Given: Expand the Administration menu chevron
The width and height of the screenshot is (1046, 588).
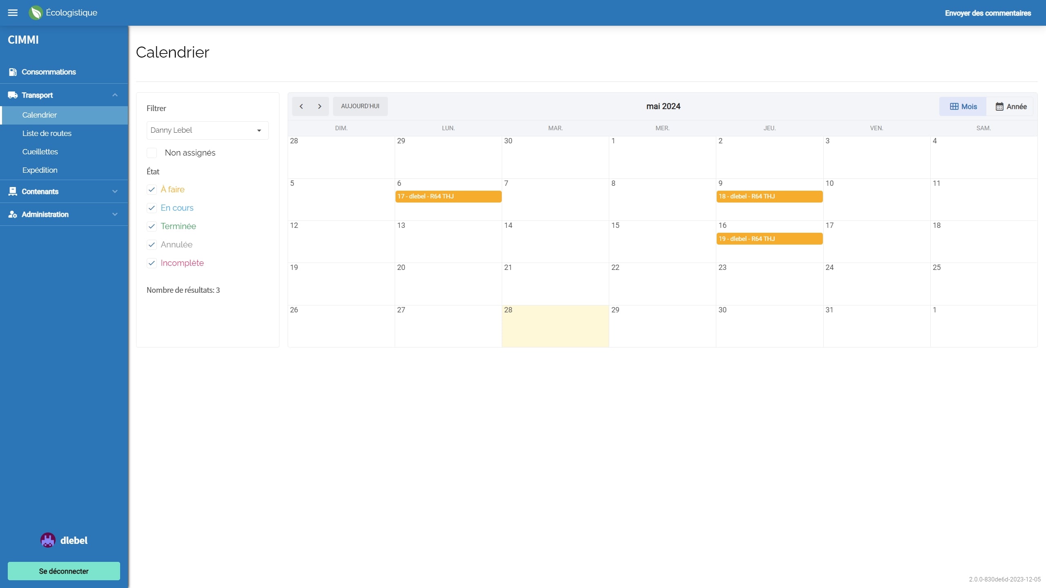Looking at the screenshot, I should click(115, 214).
